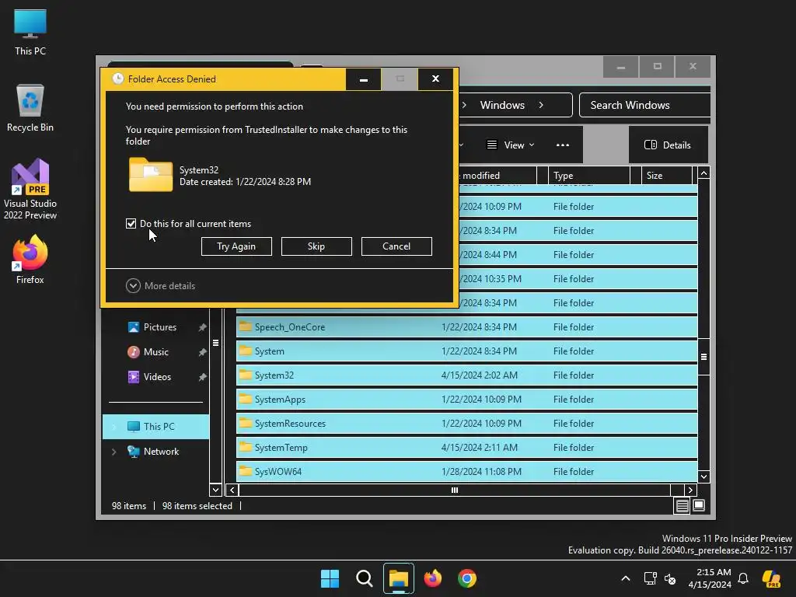This screenshot has width=796, height=597.
Task: Uncheck Do this for all current items
Action: click(x=131, y=224)
